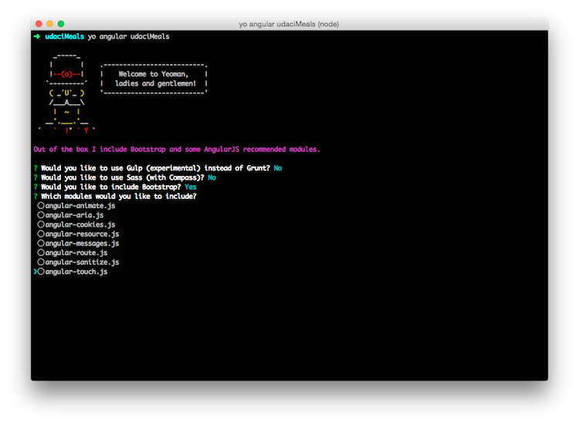Toggle the angular-messages.js selection circle
This screenshot has width=579, height=425.
(x=41, y=243)
